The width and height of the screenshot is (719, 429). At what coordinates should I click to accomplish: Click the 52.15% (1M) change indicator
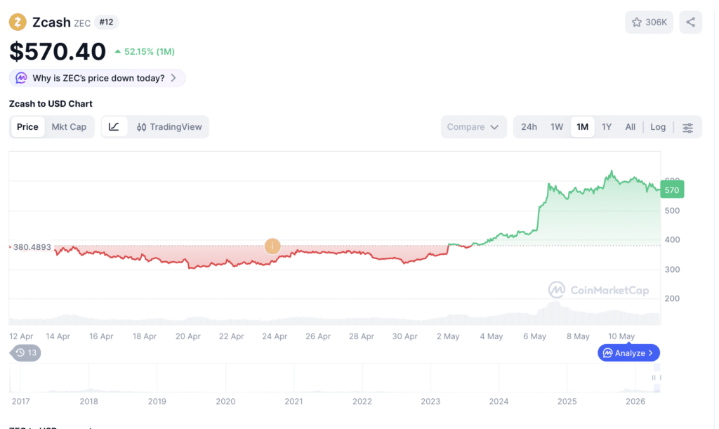point(145,52)
